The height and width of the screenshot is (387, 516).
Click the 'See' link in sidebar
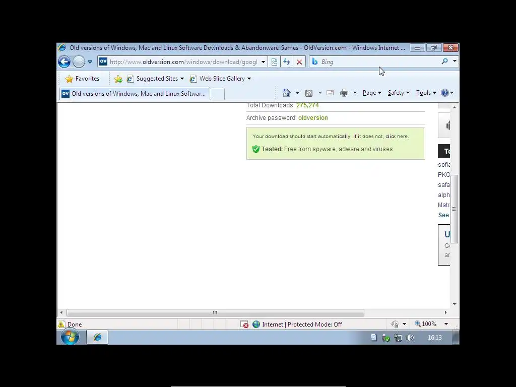click(x=443, y=215)
